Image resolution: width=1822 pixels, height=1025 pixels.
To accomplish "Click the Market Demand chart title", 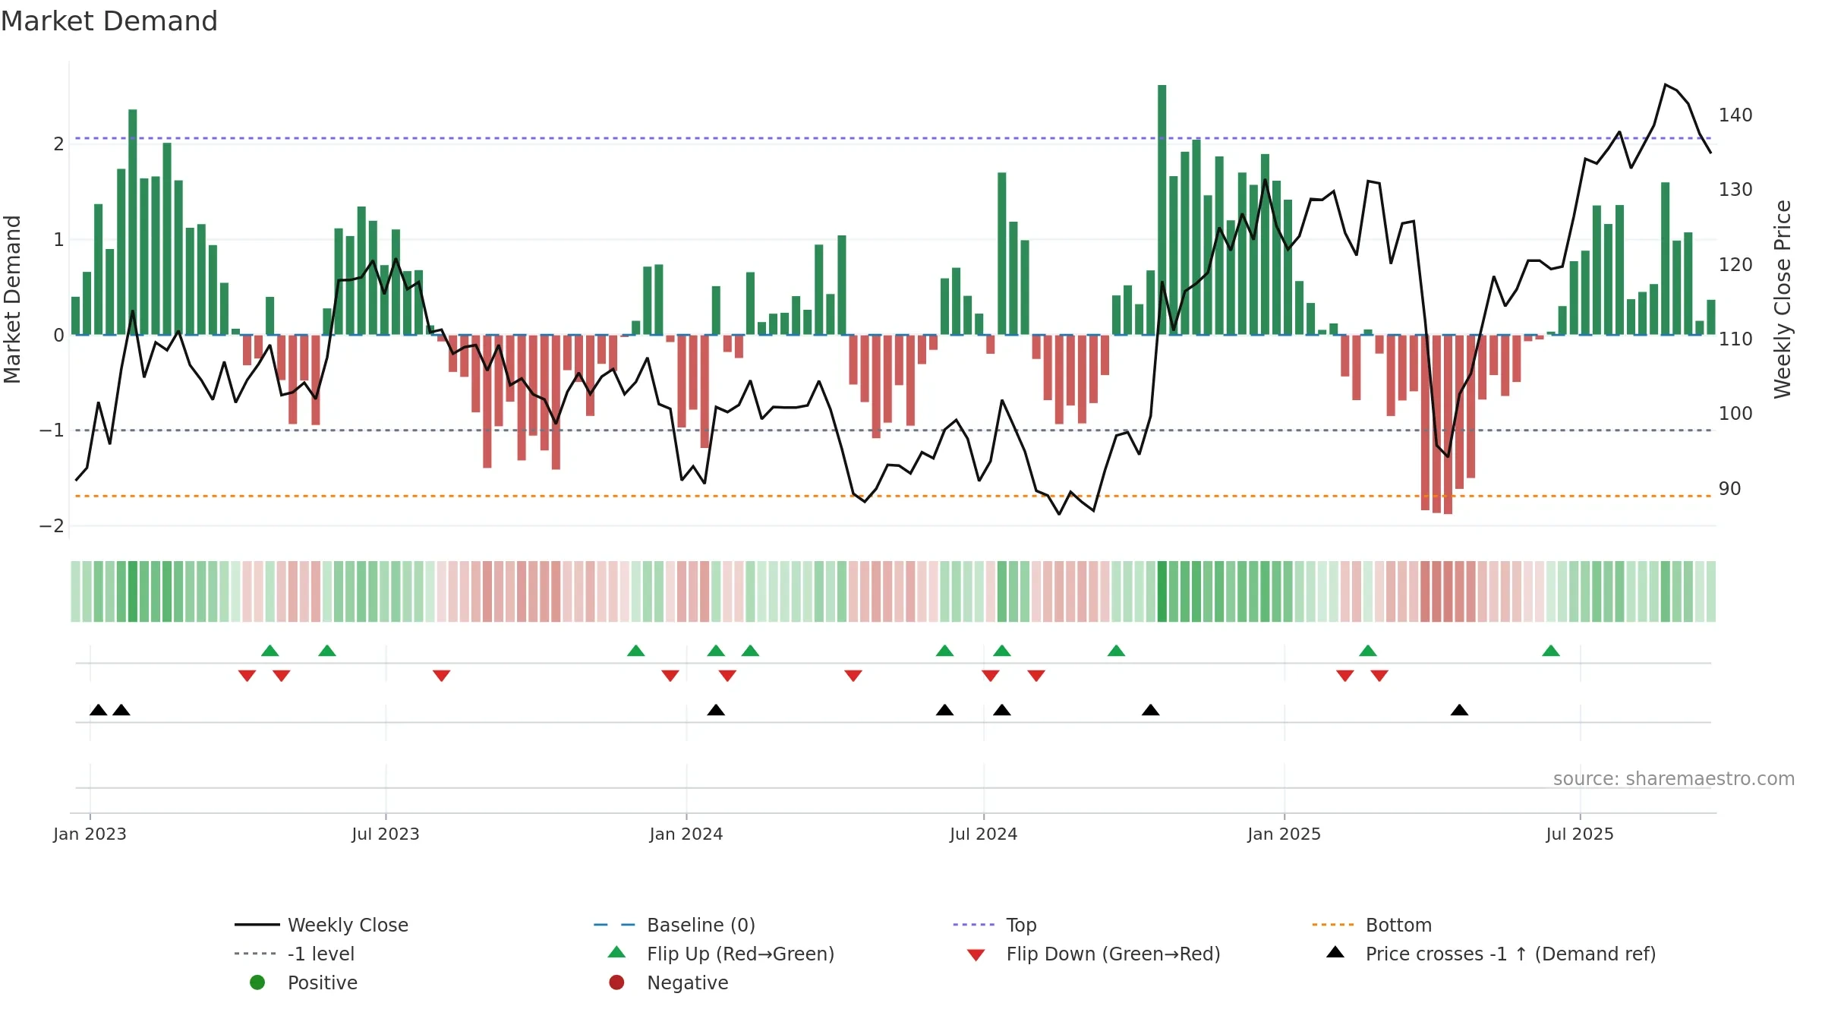I will point(109,21).
